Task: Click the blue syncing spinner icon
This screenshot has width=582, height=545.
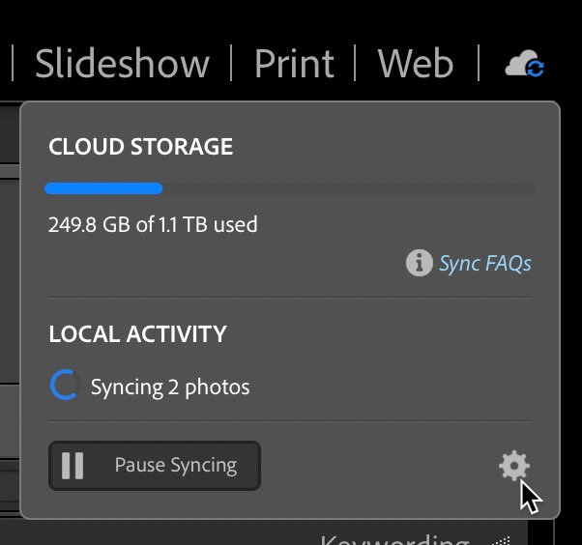Action: click(64, 385)
